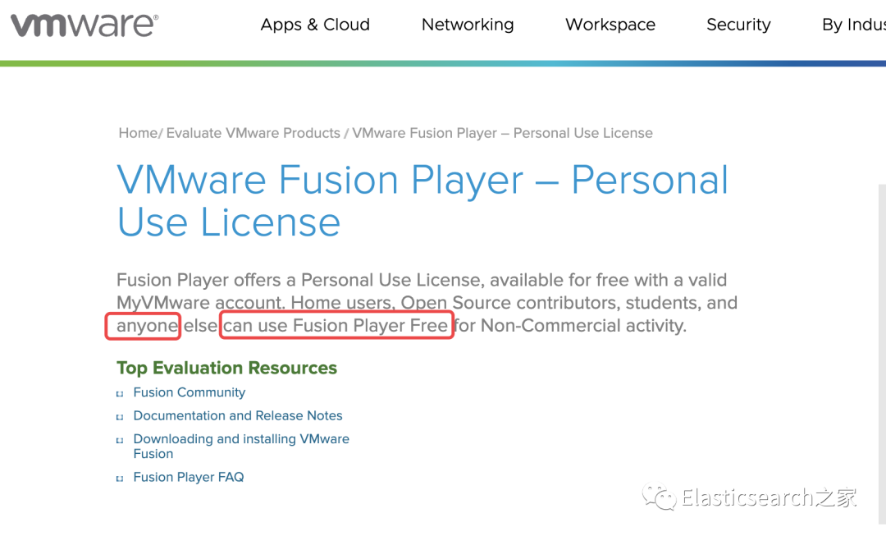Click the Top Evaluation Resources heading

[226, 368]
